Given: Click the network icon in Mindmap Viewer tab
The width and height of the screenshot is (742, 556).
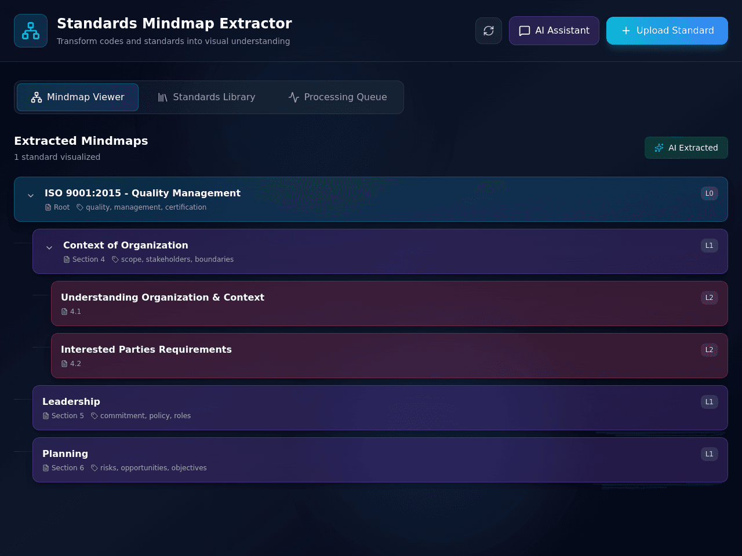Looking at the screenshot, I should pyautogui.click(x=37, y=97).
